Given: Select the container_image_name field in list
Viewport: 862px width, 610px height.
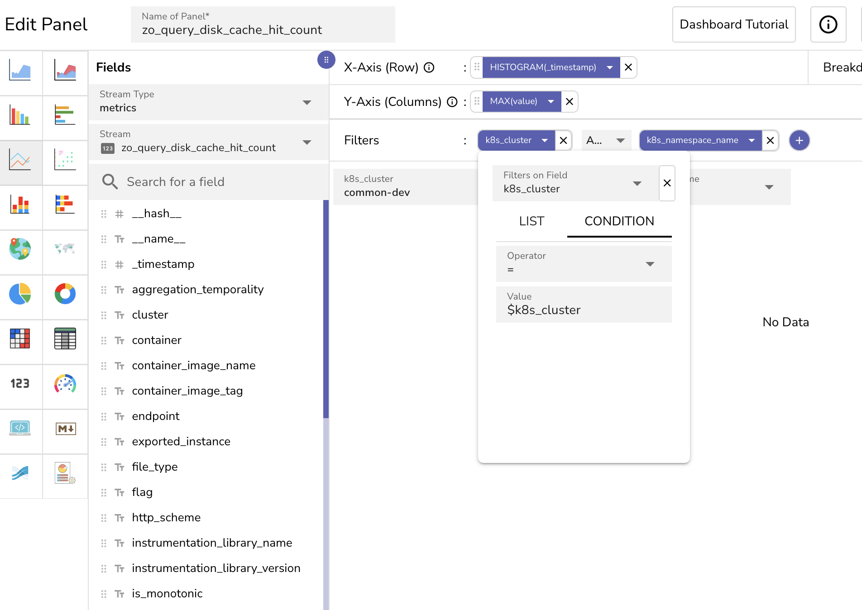Looking at the screenshot, I should click(x=193, y=366).
